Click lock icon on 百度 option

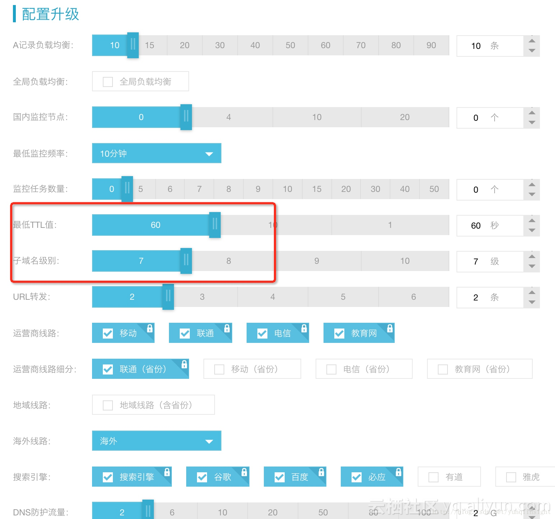pos(321,472)
